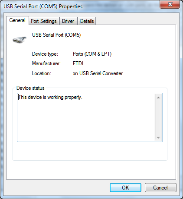Click the Device status scrollbar track
Viewport: 183px width, 199px height.
158,117
